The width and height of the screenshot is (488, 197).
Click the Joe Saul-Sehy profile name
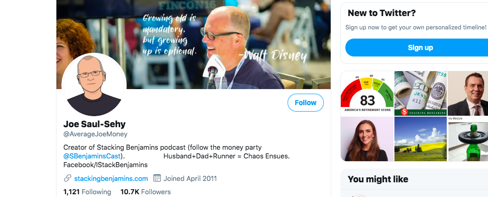[94, 124]
